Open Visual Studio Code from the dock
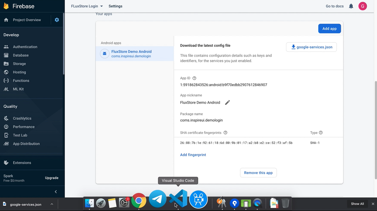This screenshot has height=211, width=377. 178,198
